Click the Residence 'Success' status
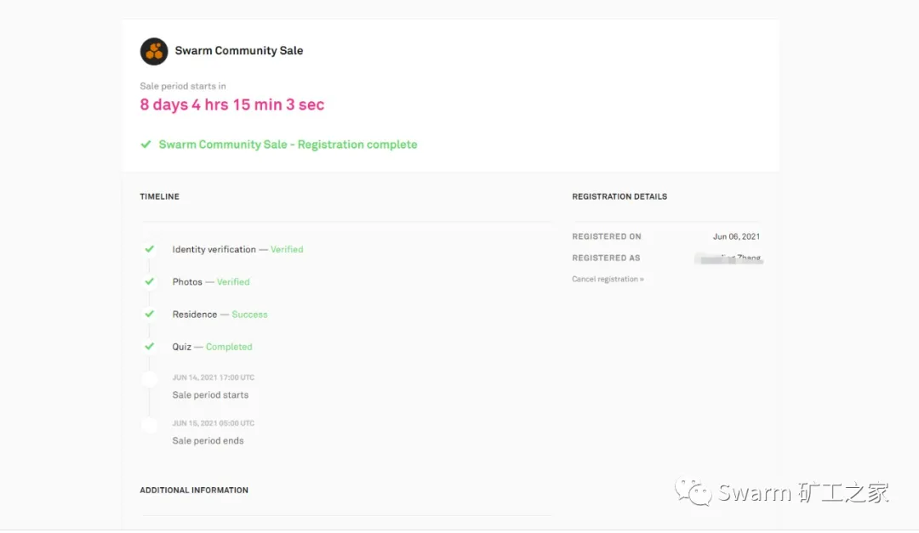The height and width of the screenshot is (533, 919). [x=249, y=315]
